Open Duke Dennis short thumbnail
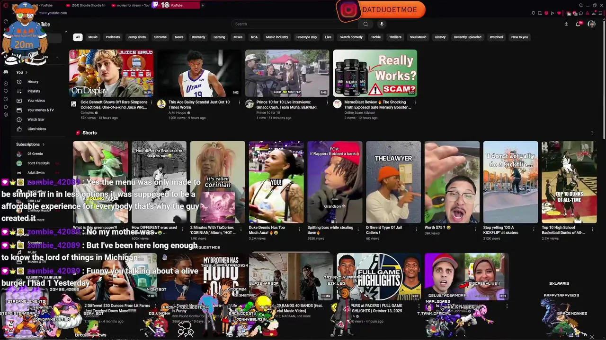The height and width of the screenshot is (340, 606). pyautogui.click(x=276, y=182)
